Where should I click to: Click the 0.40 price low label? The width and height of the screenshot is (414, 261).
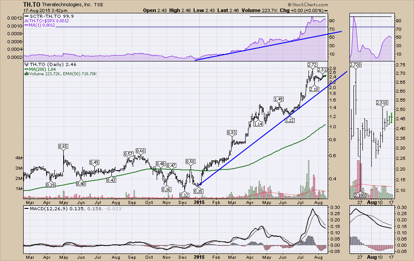point(81,184)
